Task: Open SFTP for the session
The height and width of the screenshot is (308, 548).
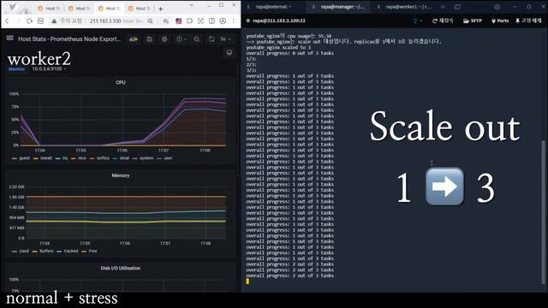Action: click(x=473, y=21)
